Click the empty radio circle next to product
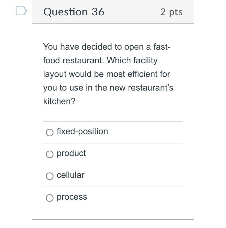This screenshot has width=226, height=228. (x=50, y=154)
